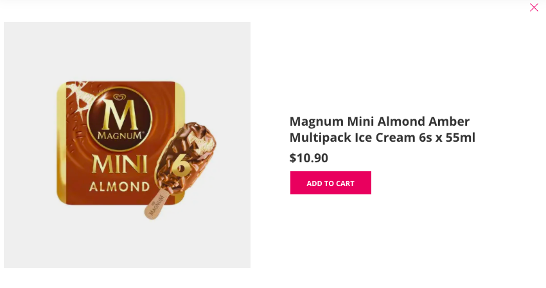The width and height of the screenshot is (546, 288).
Task: Click the empty gray area above the package
Action: pos(127,51)
